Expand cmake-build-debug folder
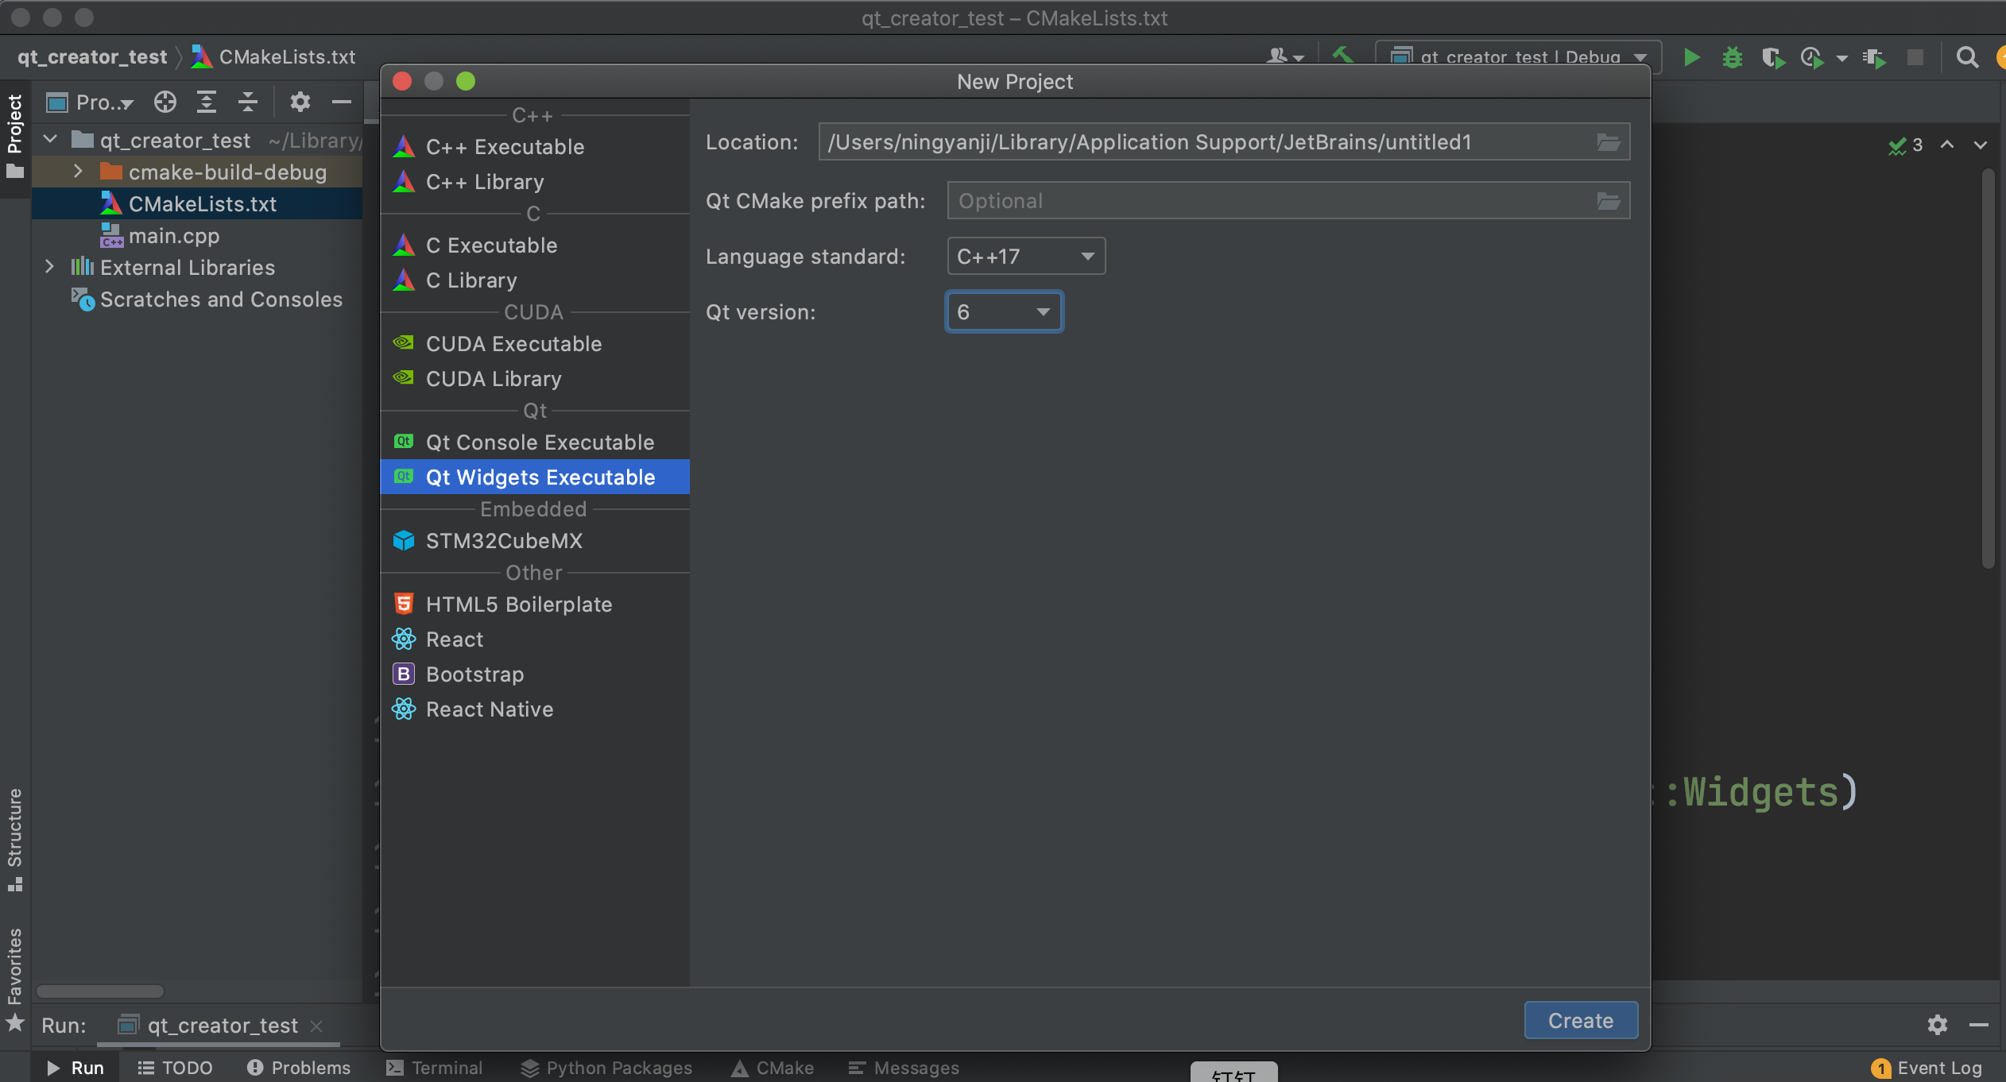This screenshot has width=2006, height=1082. pos(78,172)
